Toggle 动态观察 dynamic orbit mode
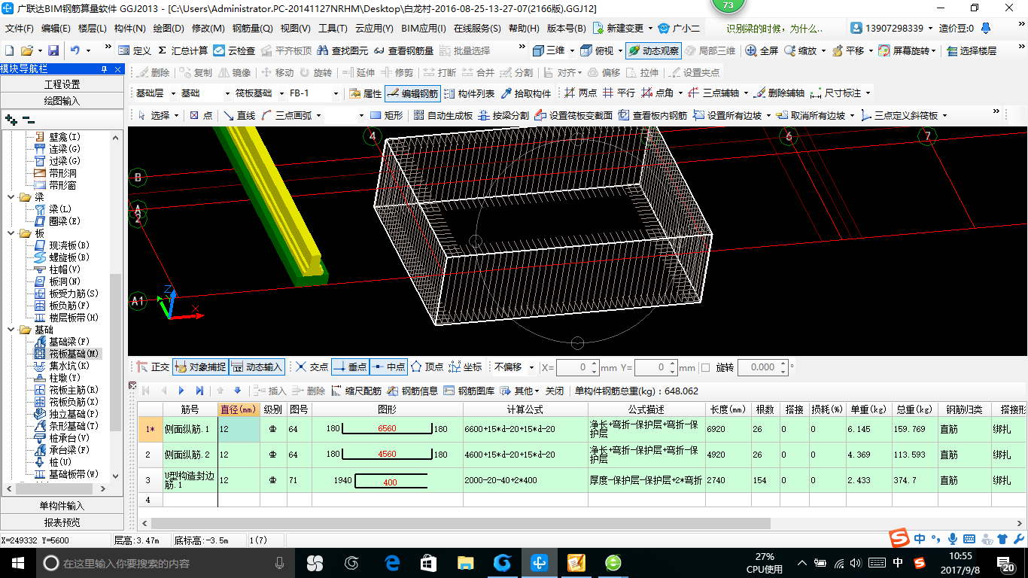The width and height of the screenshot is (1028, 578). coord(653,50)
